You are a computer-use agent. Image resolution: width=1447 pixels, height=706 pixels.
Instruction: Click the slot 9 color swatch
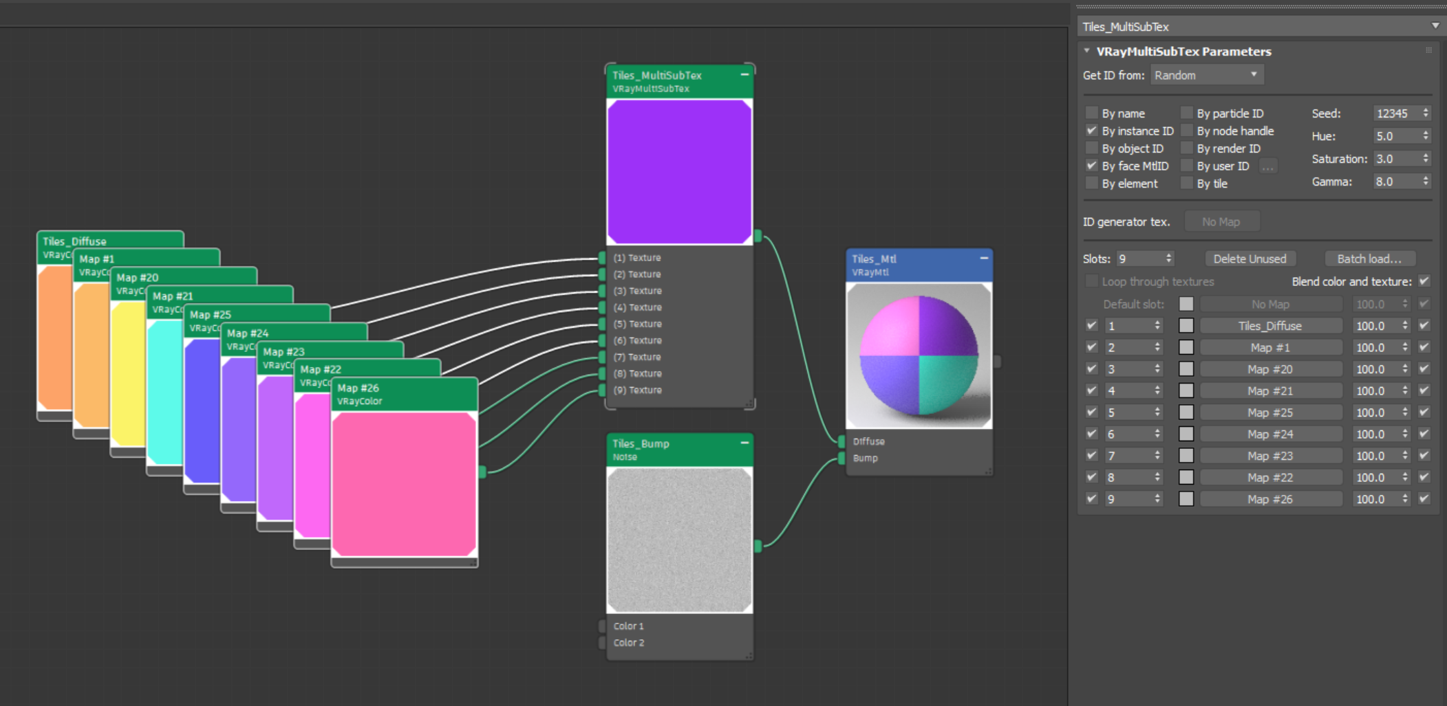point(1186,499)
